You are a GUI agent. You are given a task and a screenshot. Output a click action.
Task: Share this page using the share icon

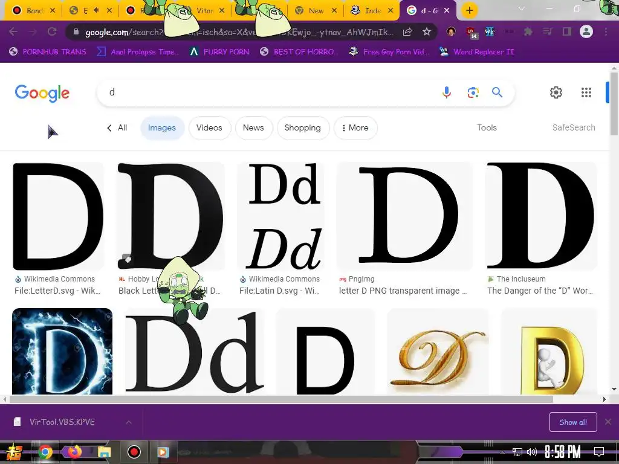[407, 31]
